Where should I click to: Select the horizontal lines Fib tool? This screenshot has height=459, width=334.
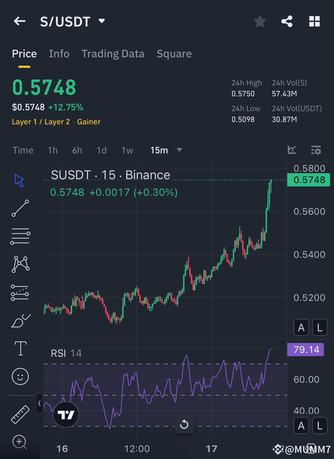click(20, 236)
